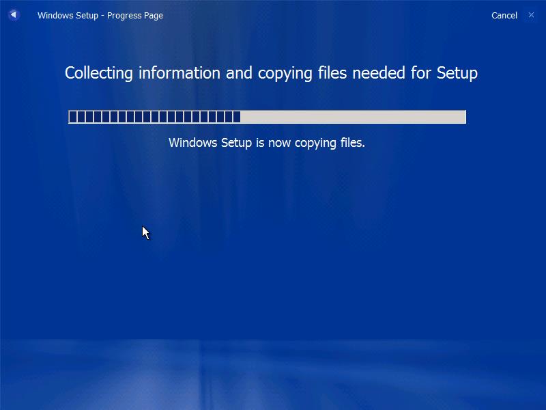
Task: Click the empty portion of progress bar
Action: [x=352, y=117]
